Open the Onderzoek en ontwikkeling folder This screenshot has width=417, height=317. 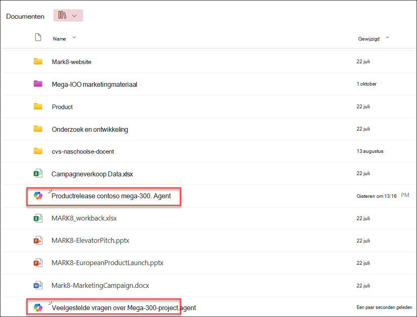pyautogui.click(x=90, y=129)
